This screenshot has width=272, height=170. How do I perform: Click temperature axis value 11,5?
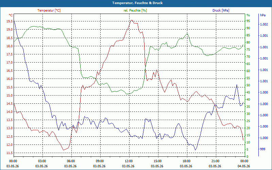pos(10,153)
